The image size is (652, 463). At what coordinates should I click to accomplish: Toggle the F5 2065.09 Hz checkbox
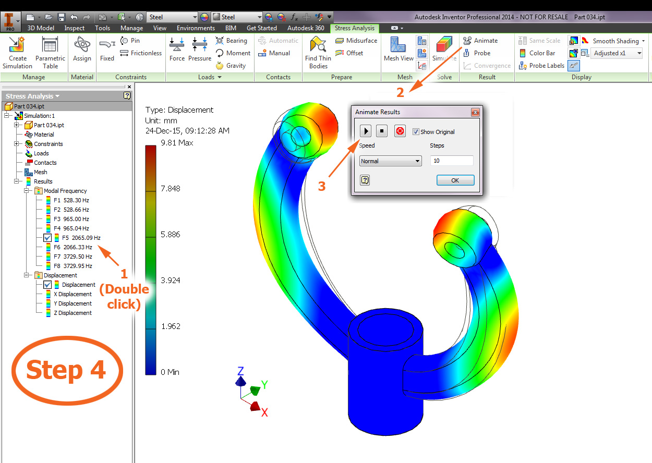(48, 238)
